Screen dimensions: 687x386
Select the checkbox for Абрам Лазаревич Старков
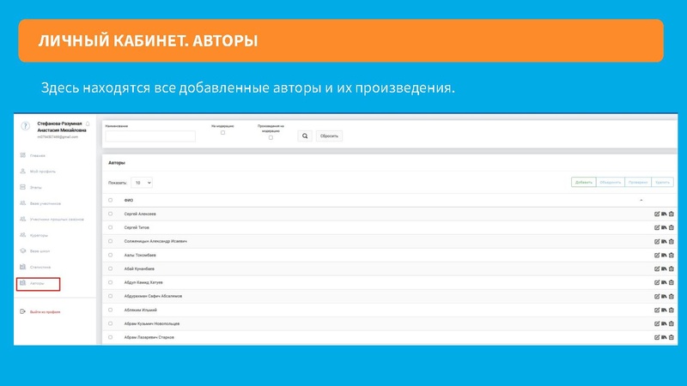pos(111,337)
